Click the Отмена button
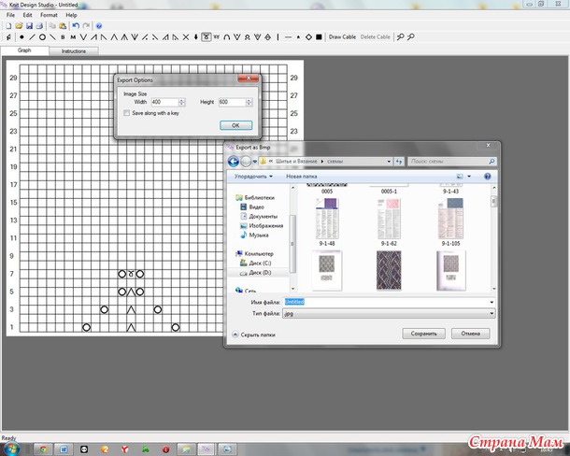 [x=470, y=334]
